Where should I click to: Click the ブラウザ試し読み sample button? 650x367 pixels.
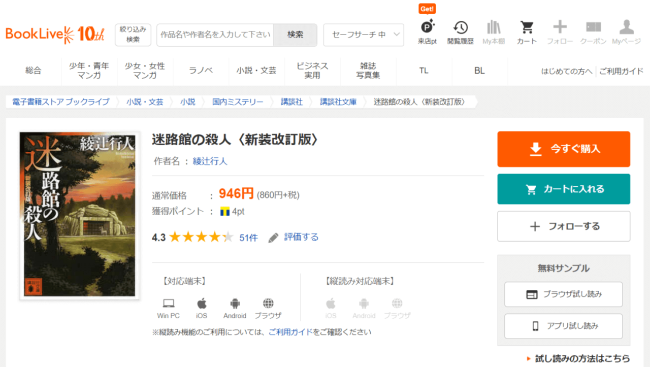coord(563,294)
